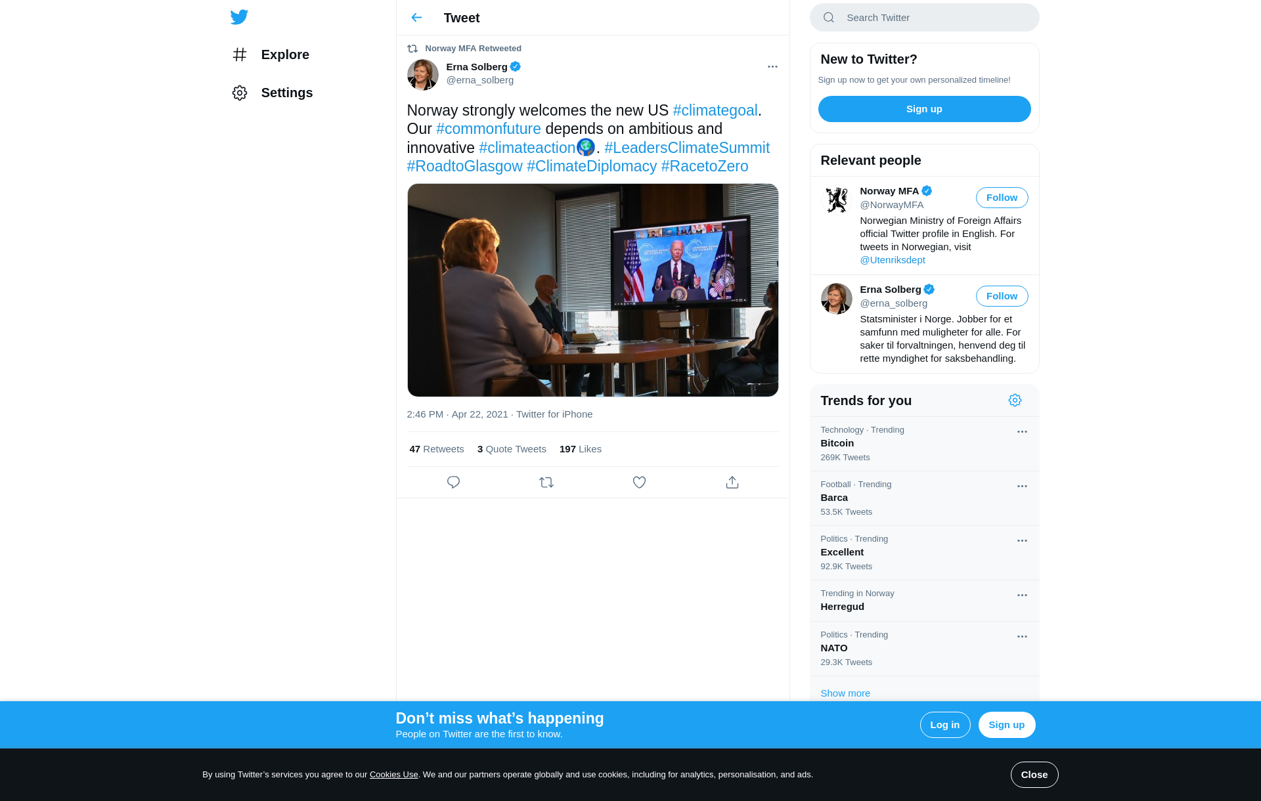Viewport: 1261px width, 801px height.
Task: Click the Twitter bird logo
Action: pyautogui.click(x=239, y=17)
